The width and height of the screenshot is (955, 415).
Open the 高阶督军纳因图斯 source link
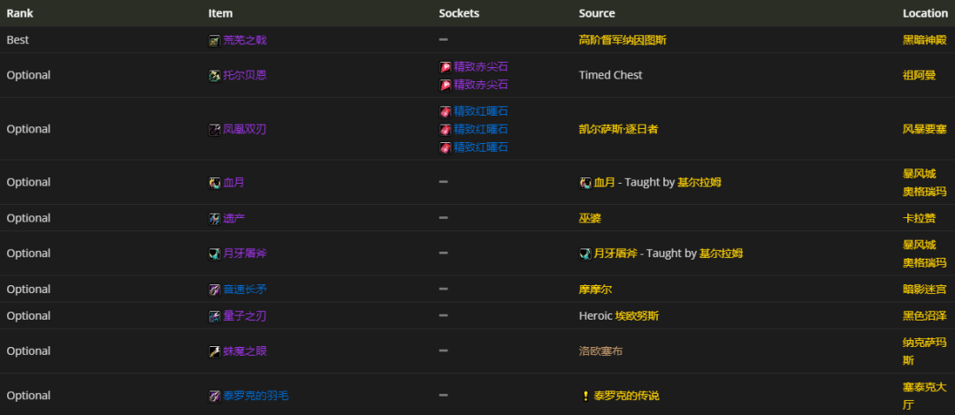click(624, 40)
